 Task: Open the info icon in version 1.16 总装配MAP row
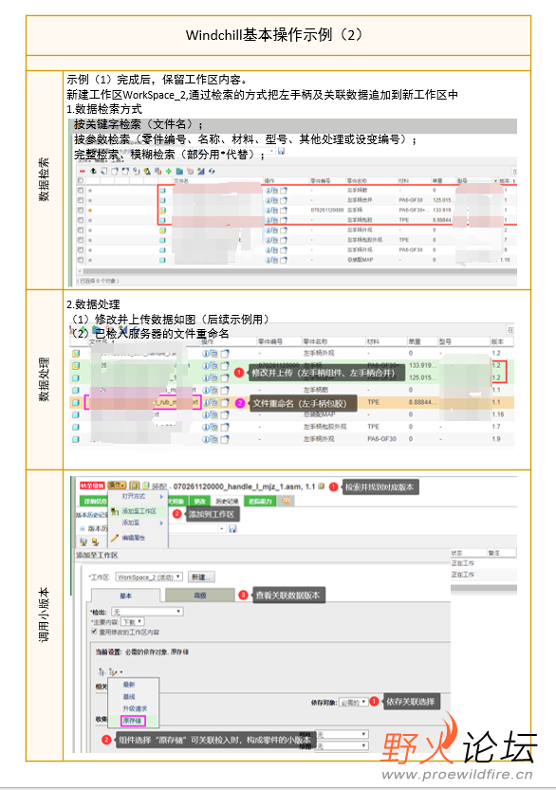[206, 414]
